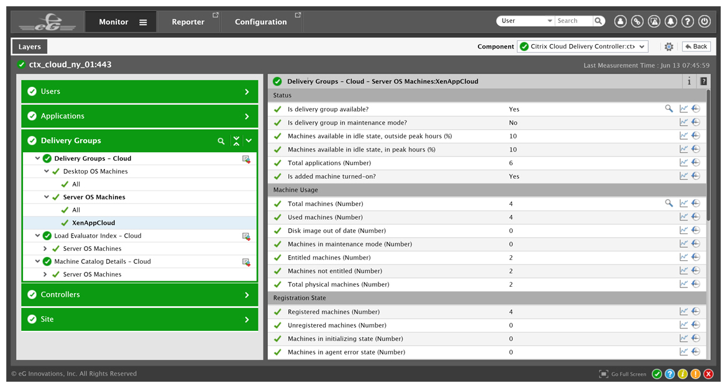
Task: Collapse Desktop OS Machines tree node
Action: [47, 171]
